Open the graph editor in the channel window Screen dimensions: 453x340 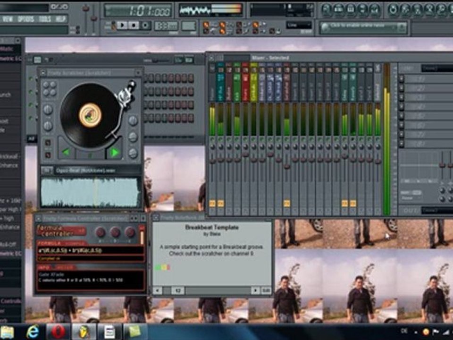click(x=178, y=60)
